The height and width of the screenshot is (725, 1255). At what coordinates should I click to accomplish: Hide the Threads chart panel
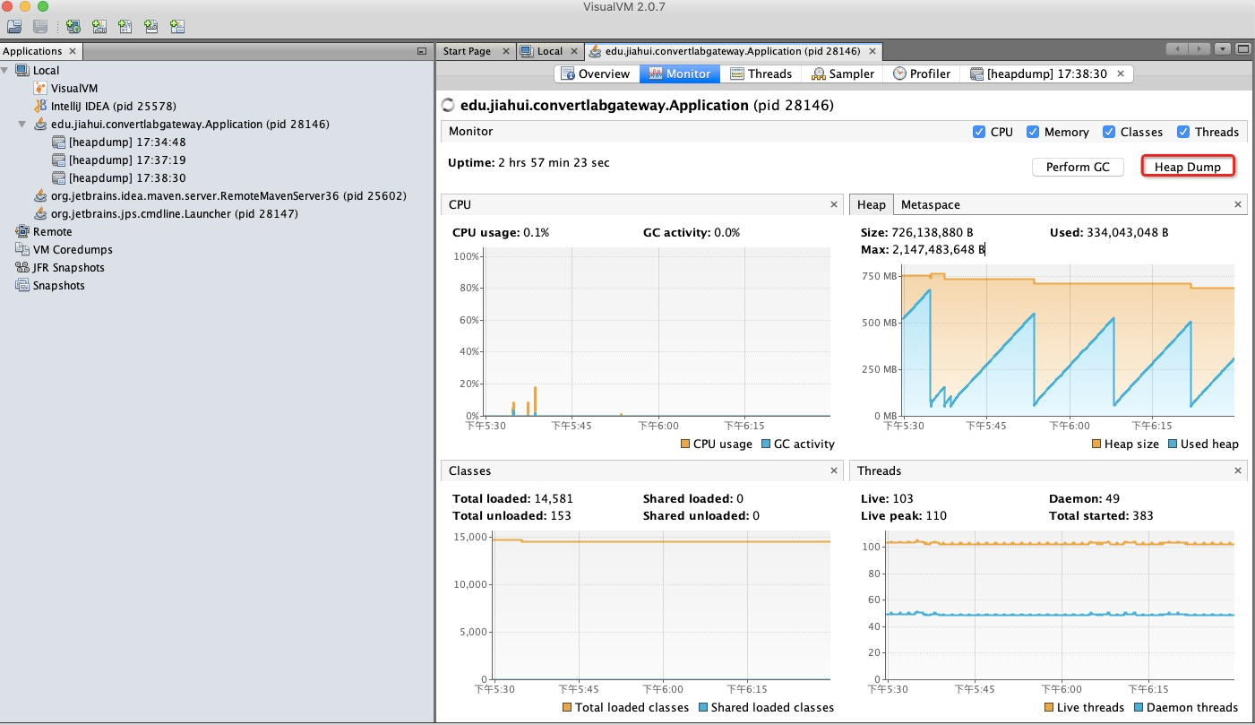tap(1239, 470)
